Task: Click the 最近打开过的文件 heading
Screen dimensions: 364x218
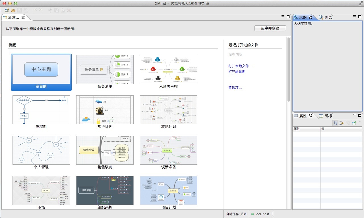Action: pos(243,45)
